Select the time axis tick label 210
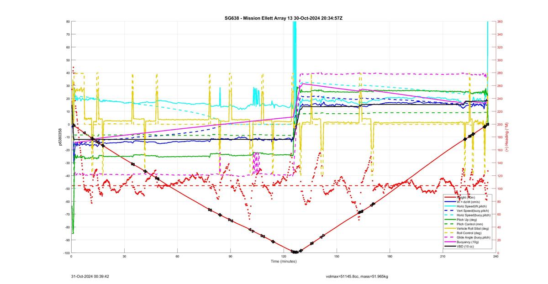 (x=443, y=257)
